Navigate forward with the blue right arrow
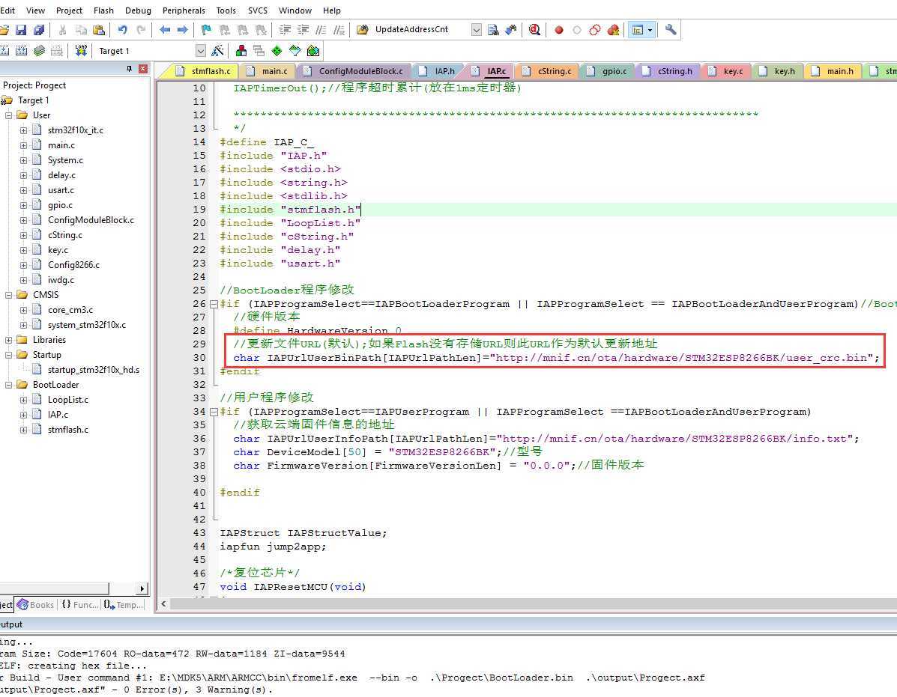Viewport: 897px width, 697px height. click(x=183, y=30)
